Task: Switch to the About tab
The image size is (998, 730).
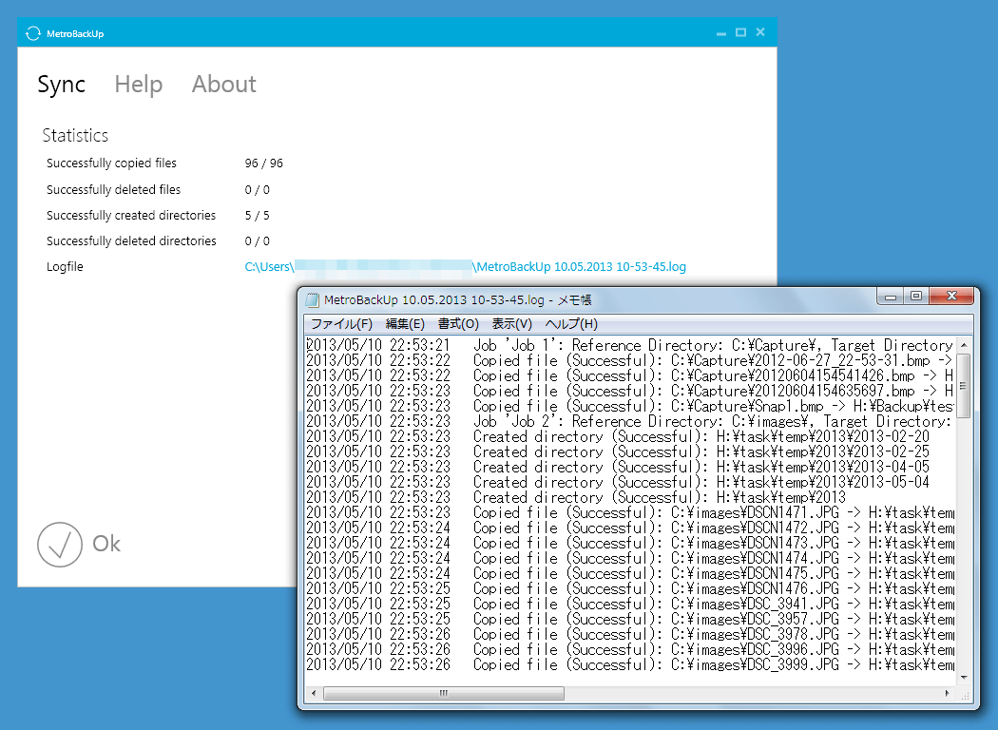Action: (x=224, y=84)
